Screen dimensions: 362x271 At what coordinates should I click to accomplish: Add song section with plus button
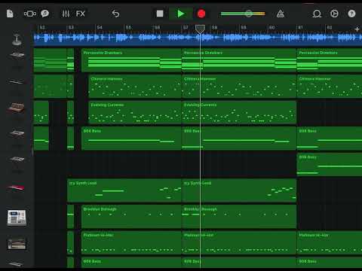point(357,29)
